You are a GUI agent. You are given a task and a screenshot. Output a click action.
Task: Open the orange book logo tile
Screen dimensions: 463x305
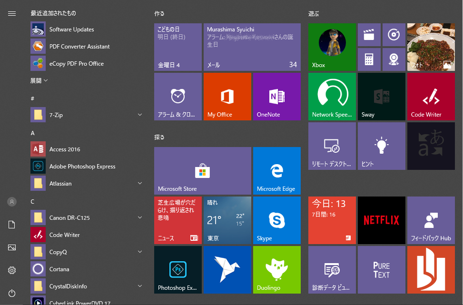point(431,270)
